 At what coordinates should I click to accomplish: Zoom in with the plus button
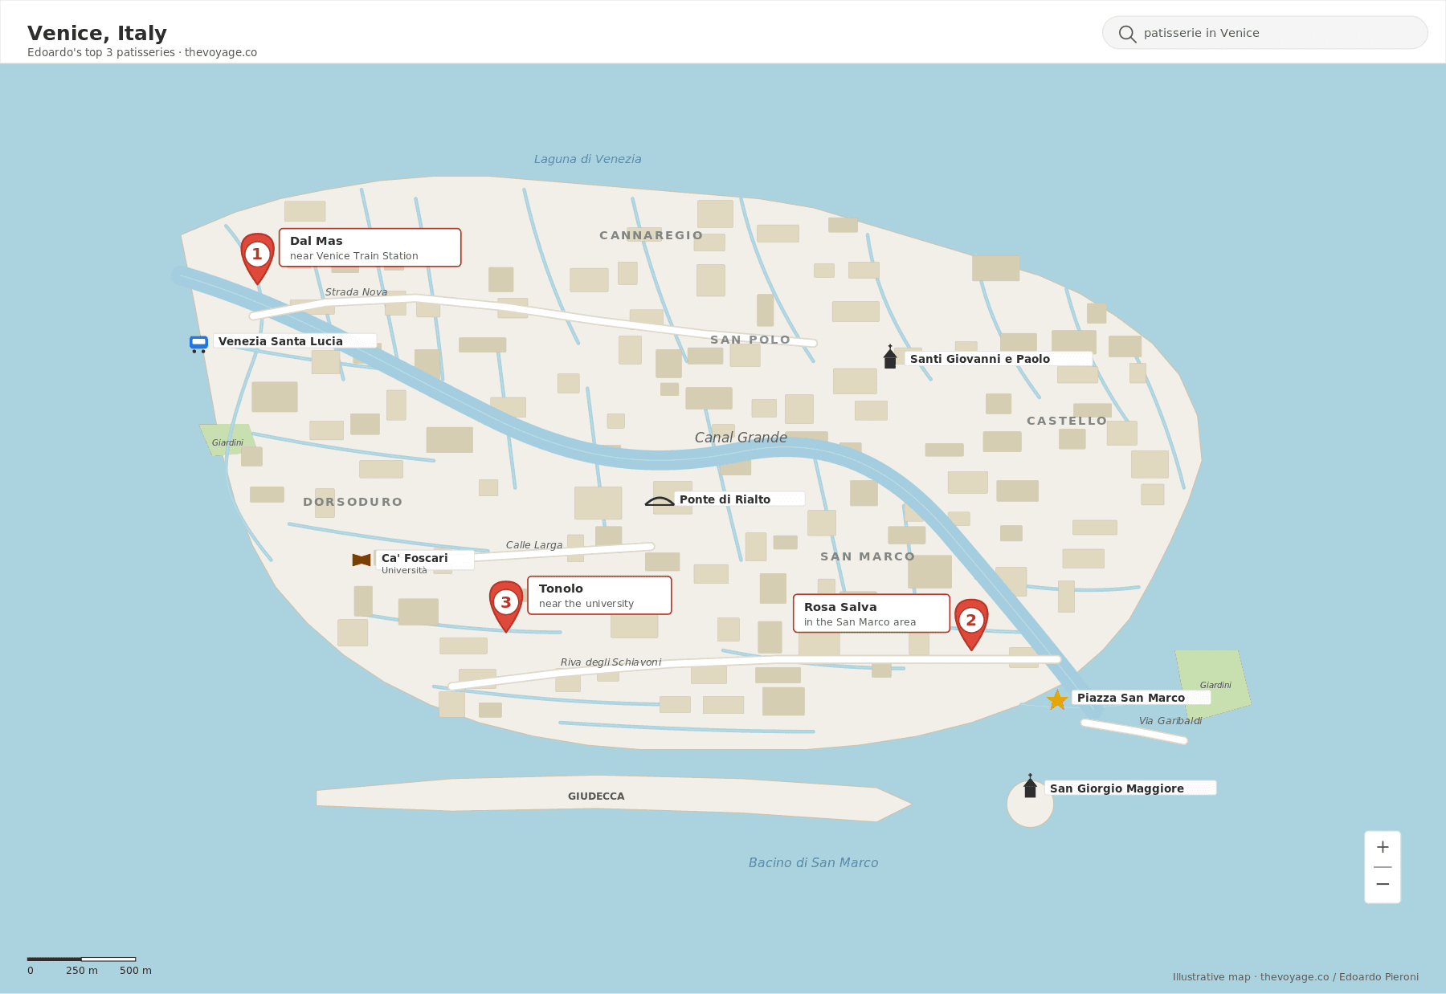pos(1383,847)
